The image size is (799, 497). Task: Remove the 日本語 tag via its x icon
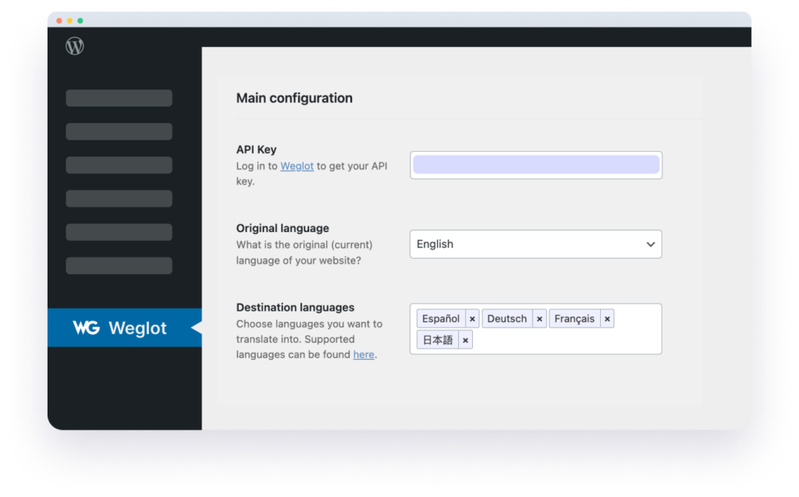[x=464, y=339]
